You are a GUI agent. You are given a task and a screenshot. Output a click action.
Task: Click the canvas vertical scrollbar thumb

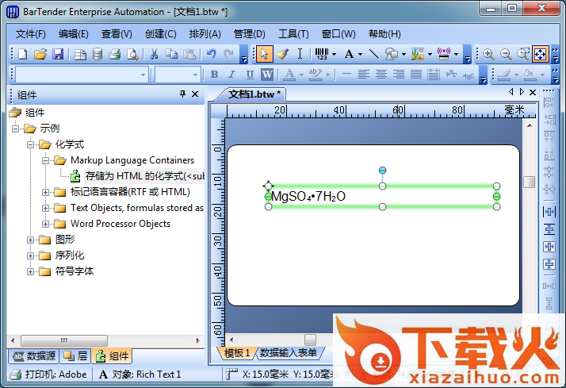[x=530, y=182]
